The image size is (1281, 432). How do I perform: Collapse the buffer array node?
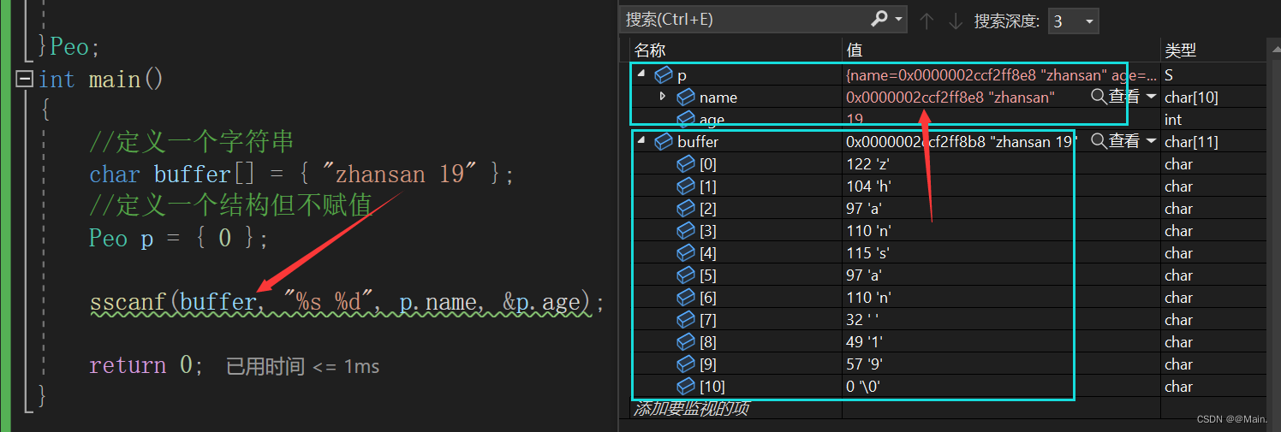[641, 141]
